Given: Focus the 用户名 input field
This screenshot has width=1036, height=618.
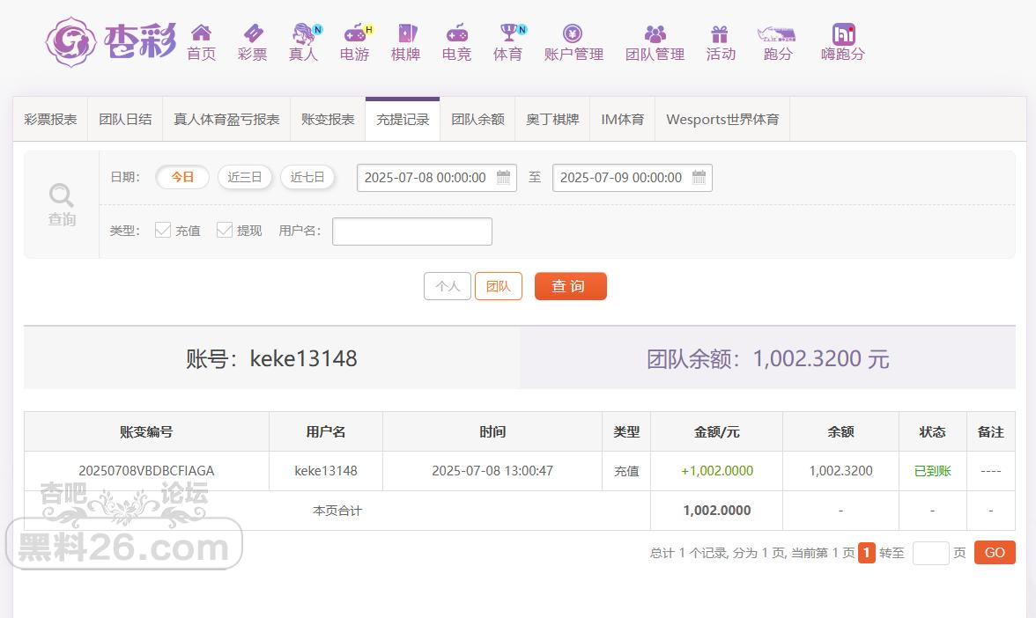Looking at the screenshot, I should (x=412, y=231).
